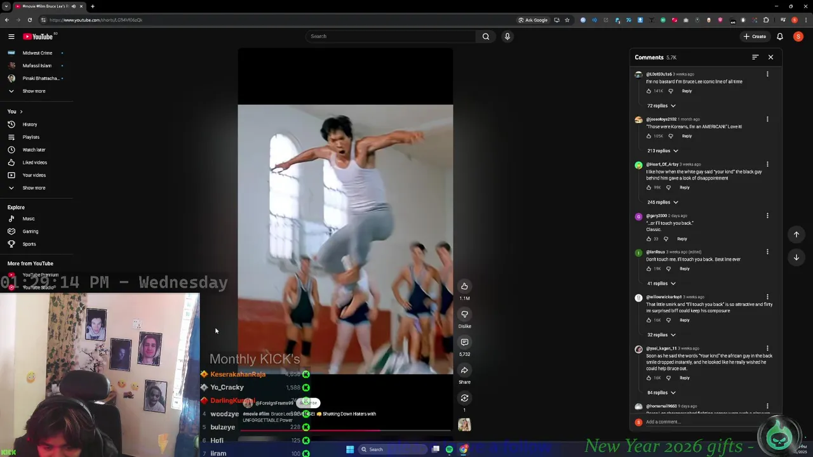This screenshot has width=813, height=457.
Task: Click the search magnifier button
Action: pos(486,36)
